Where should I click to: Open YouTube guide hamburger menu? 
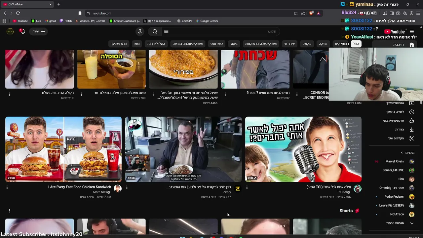(412, 31)
